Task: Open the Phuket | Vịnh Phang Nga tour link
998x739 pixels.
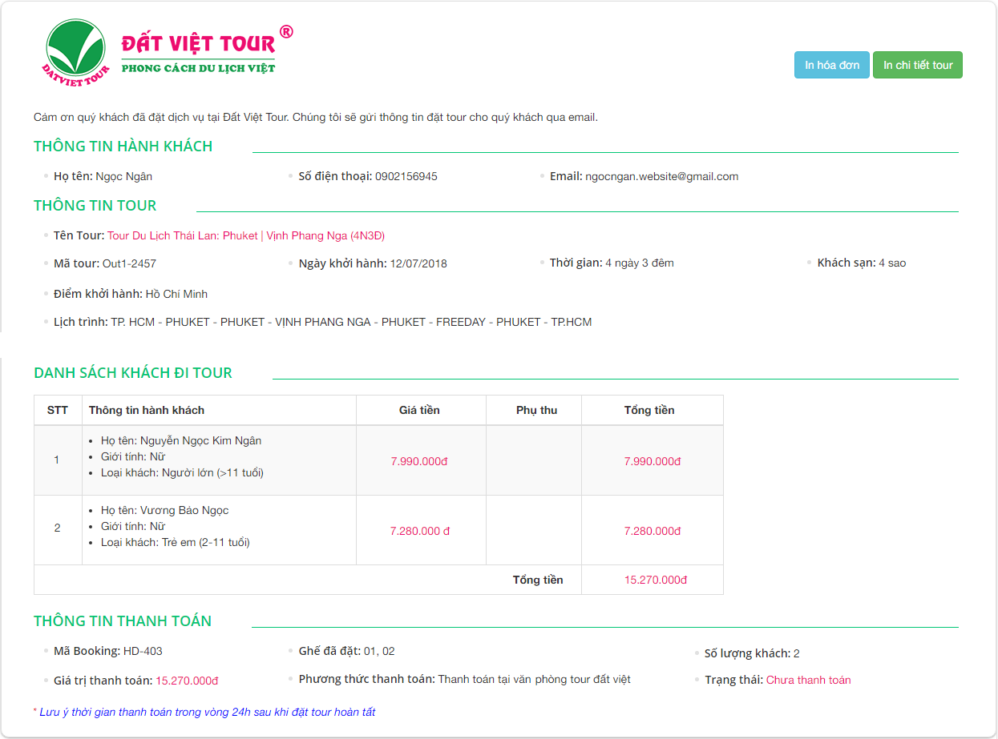Action: [x=246, y=235]
